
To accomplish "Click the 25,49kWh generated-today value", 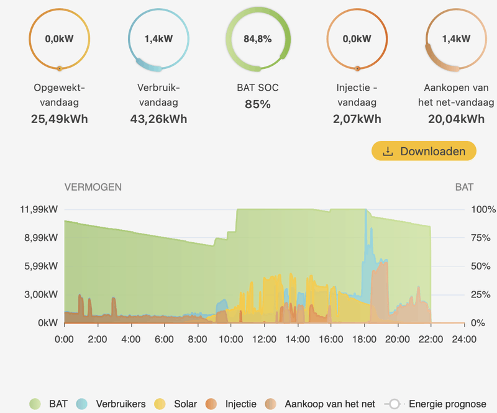I will 59,119.
